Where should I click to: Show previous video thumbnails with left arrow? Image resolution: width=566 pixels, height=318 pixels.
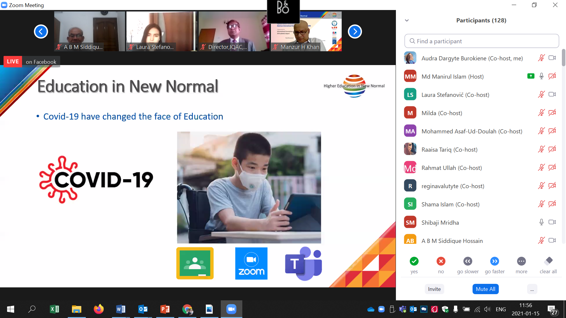pyautogui.click(x=41, y=32)
